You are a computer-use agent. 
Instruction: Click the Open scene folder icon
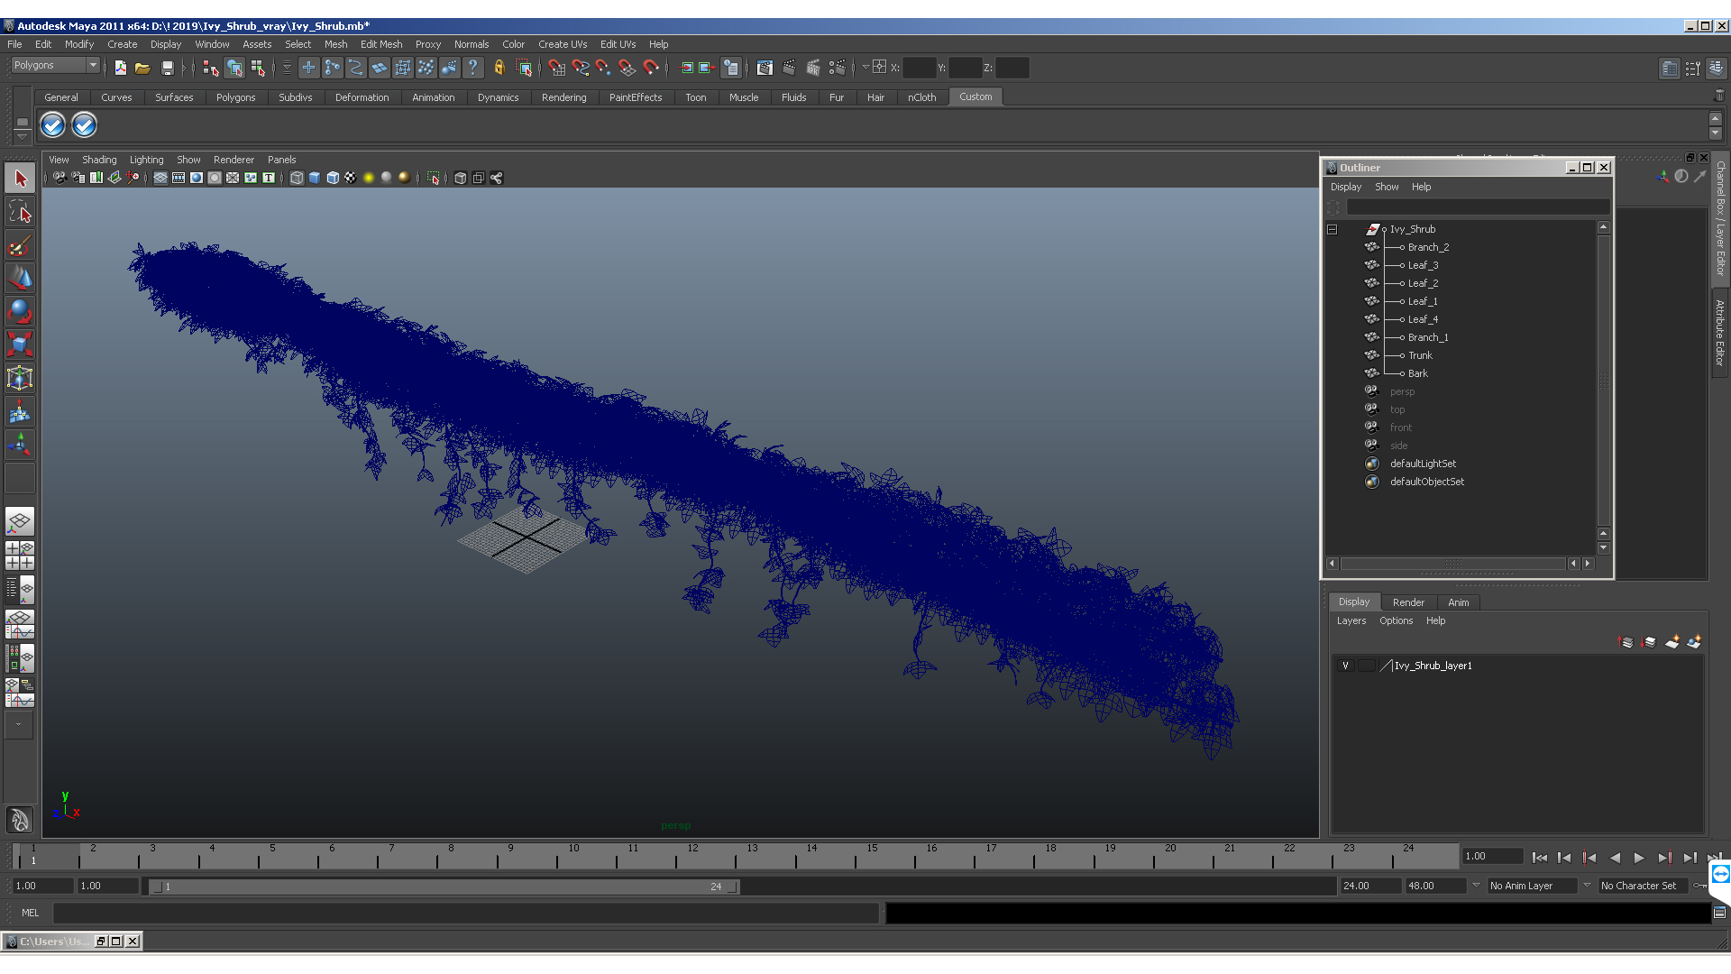(142, 68)
